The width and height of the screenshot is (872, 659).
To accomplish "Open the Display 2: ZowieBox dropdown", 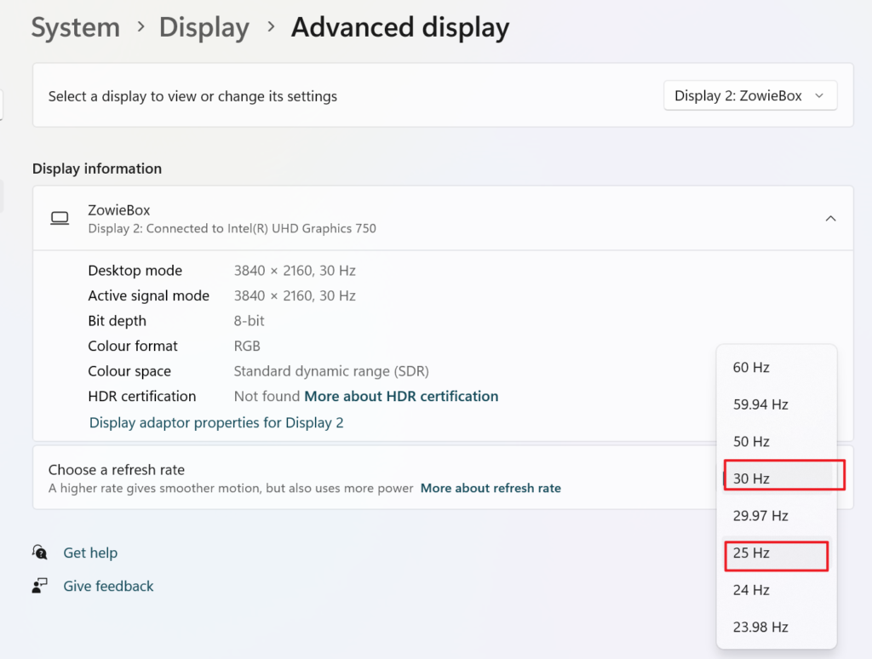I will tap(749, 96).
